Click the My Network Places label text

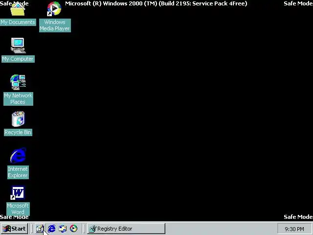(18, 99)
